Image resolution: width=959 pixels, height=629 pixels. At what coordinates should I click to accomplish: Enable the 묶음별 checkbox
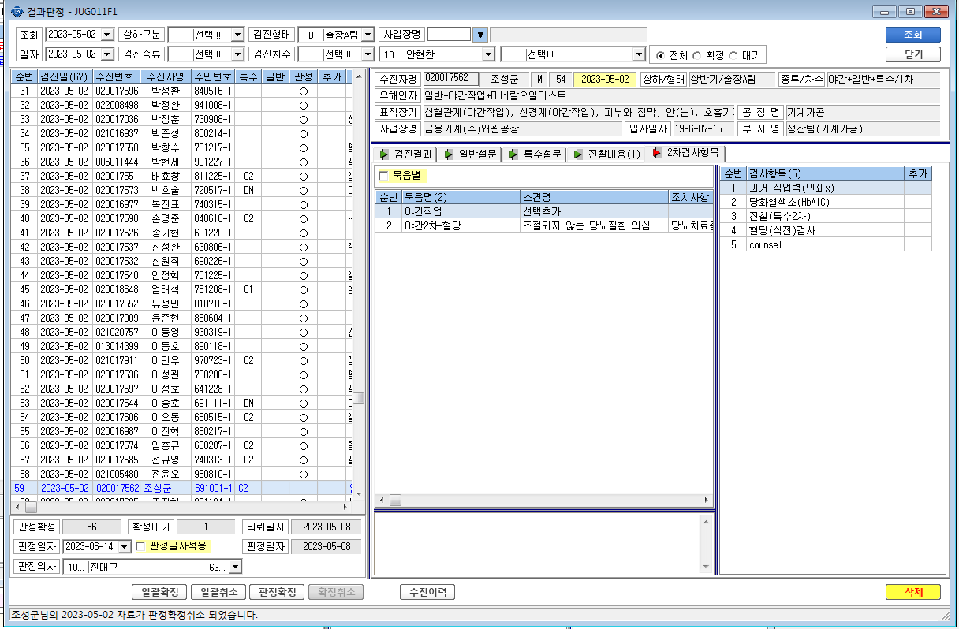tap(384, 176)
